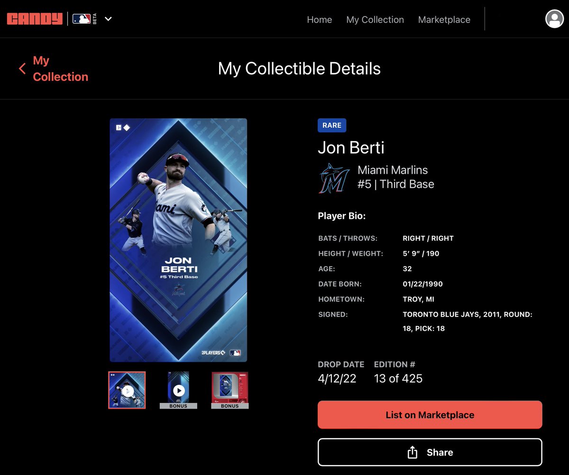
Task: Go to Home page
Action: [x=320, y=19]
